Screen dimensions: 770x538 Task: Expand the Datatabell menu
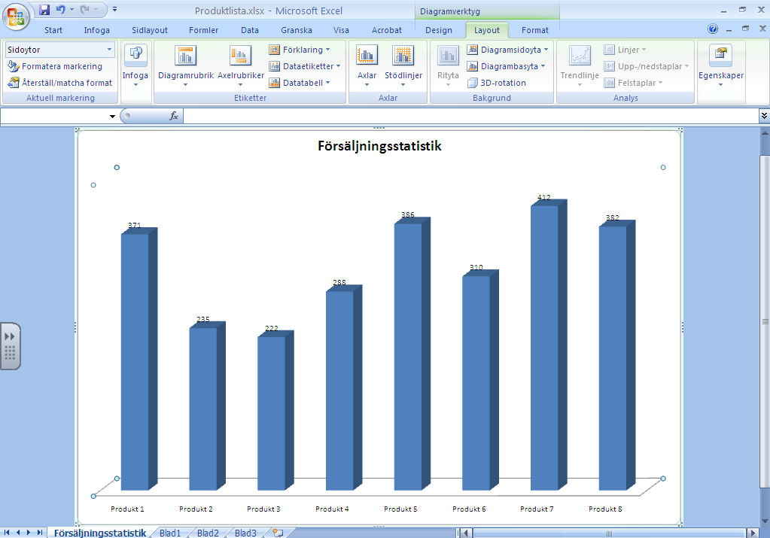(300, 83)
